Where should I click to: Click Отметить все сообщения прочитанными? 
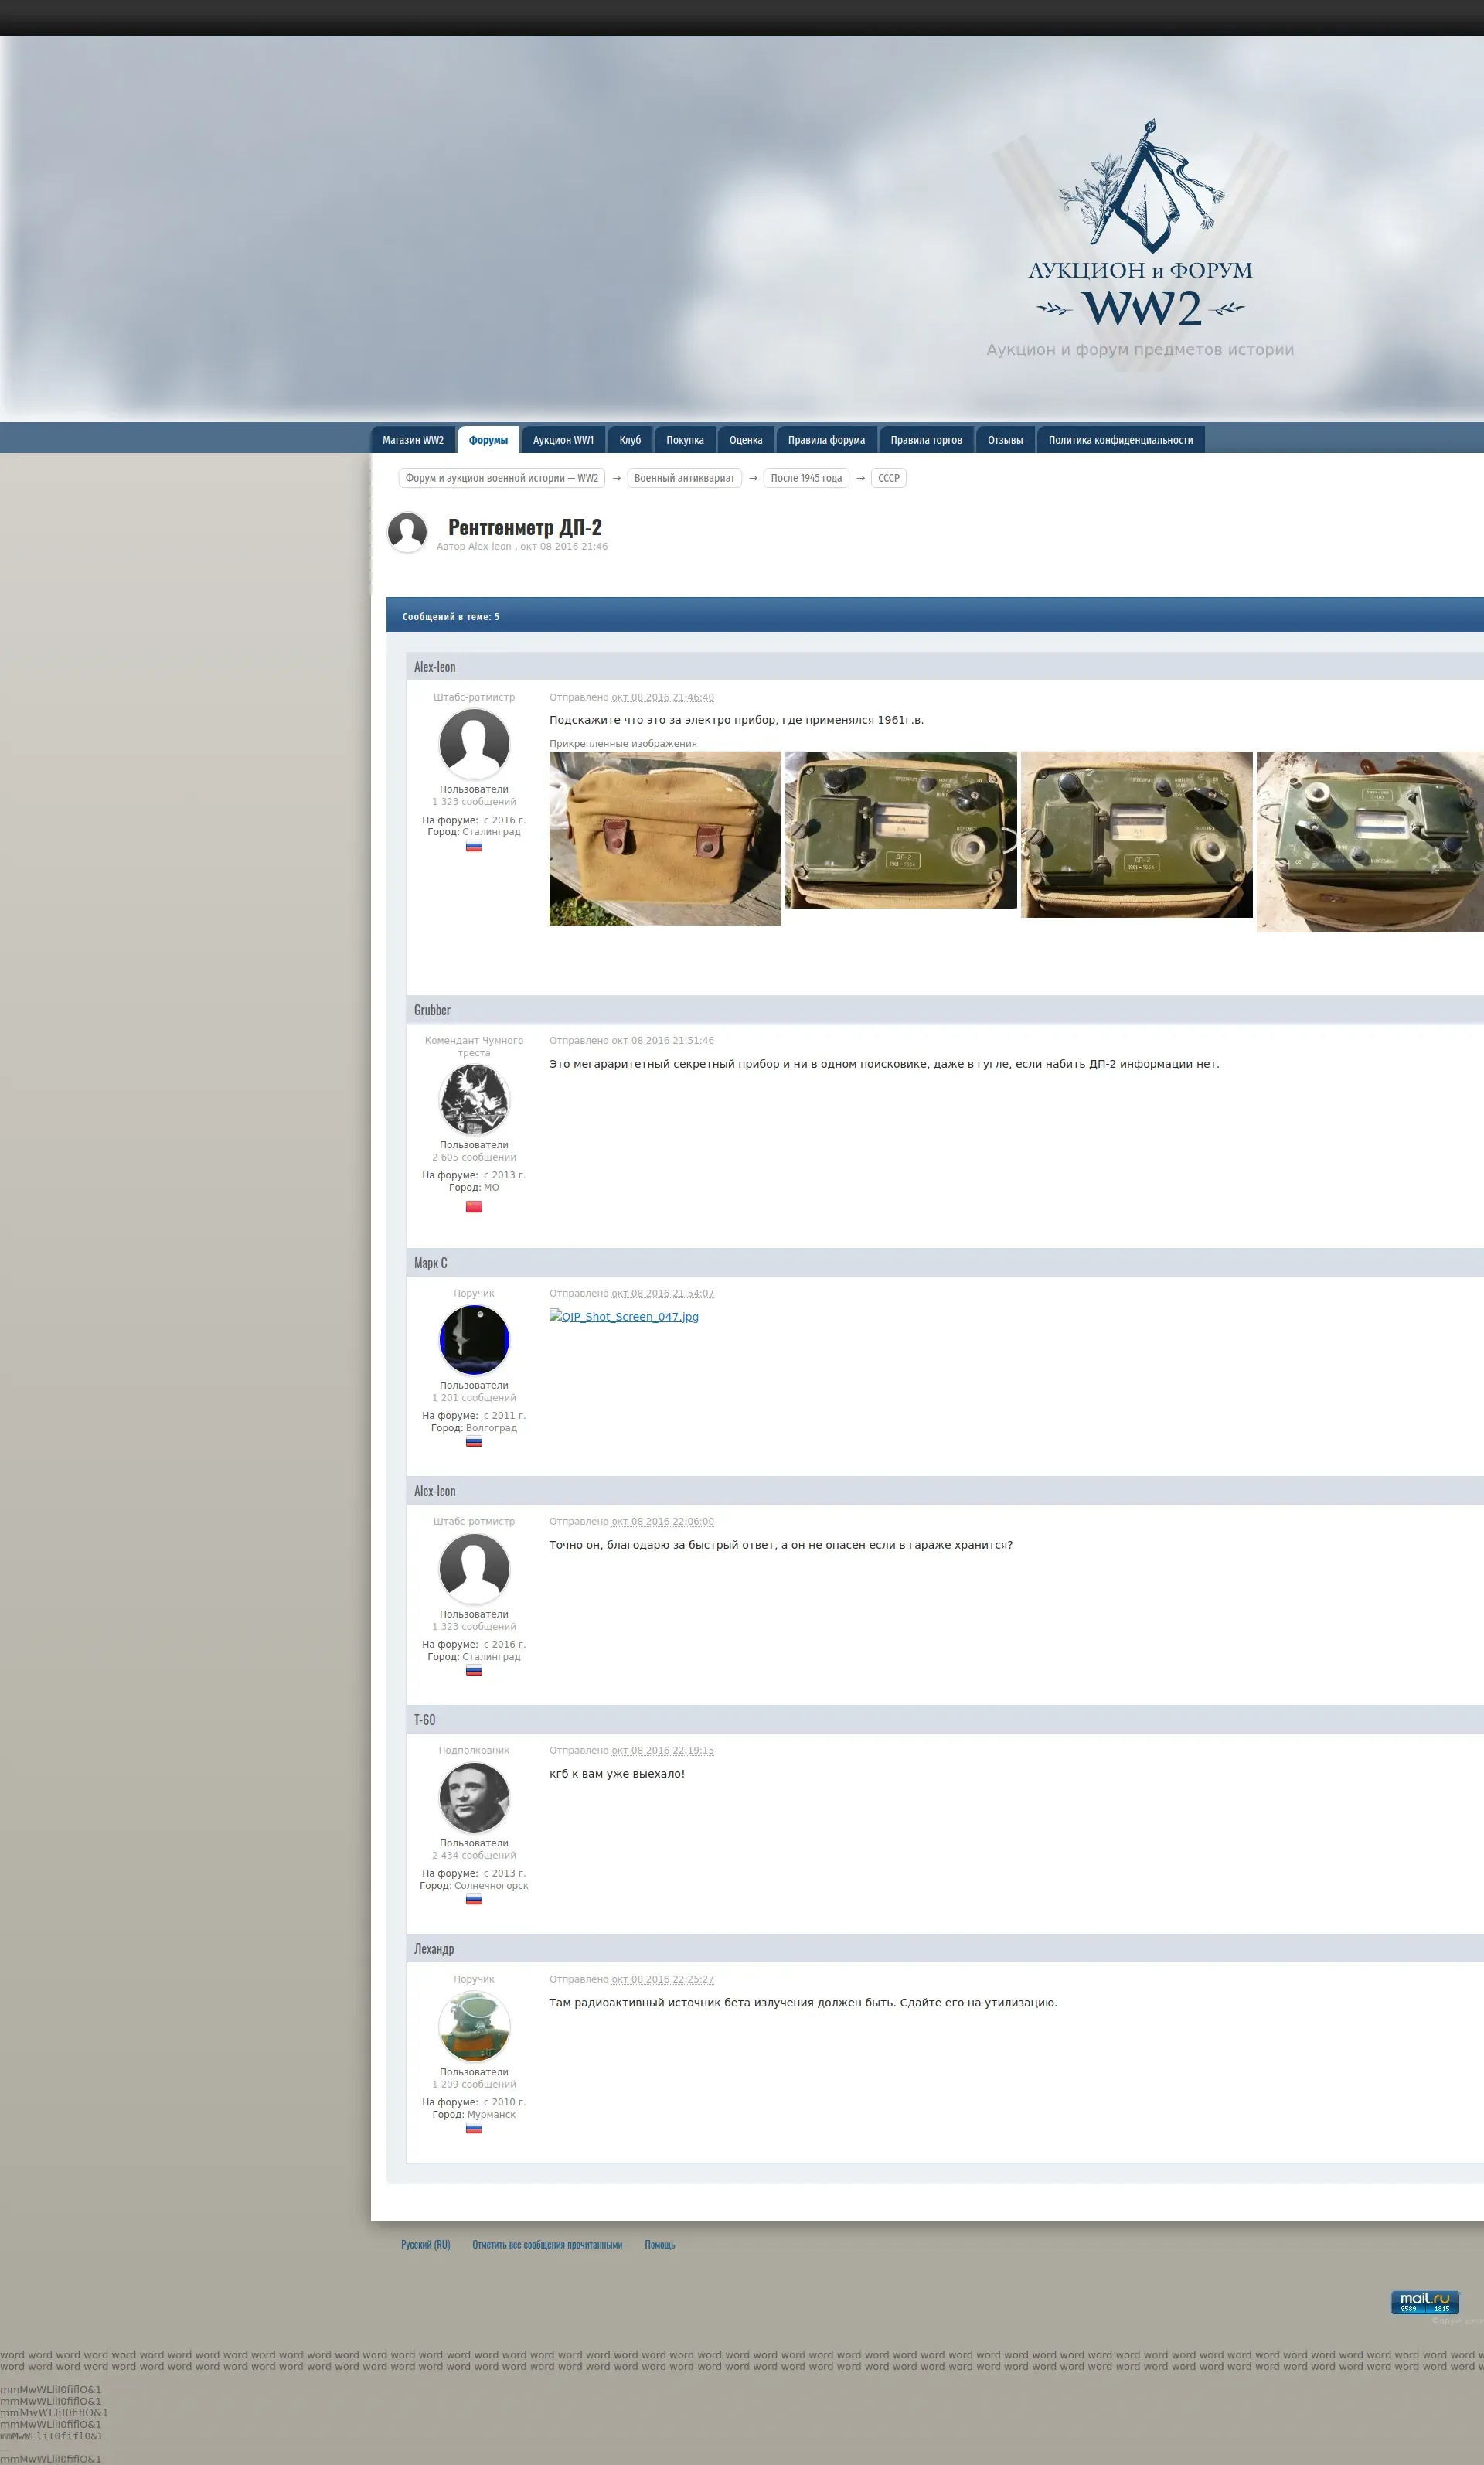pos(547,2244)
